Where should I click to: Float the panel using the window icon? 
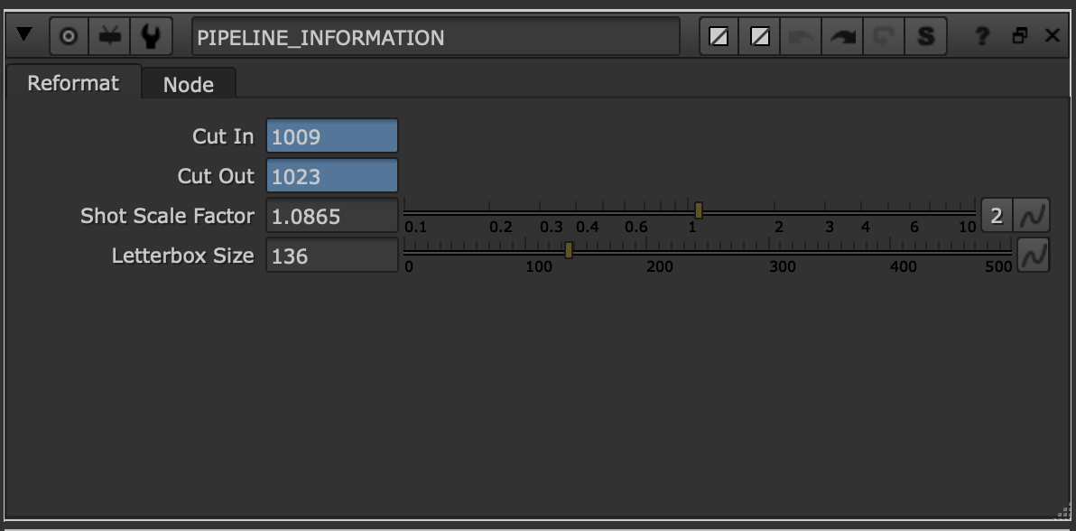[1020, 37]
